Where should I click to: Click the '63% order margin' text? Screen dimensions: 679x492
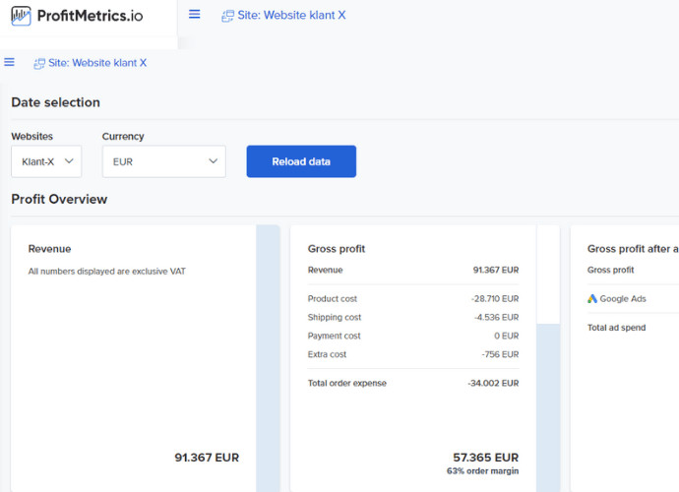pos(483,471)
